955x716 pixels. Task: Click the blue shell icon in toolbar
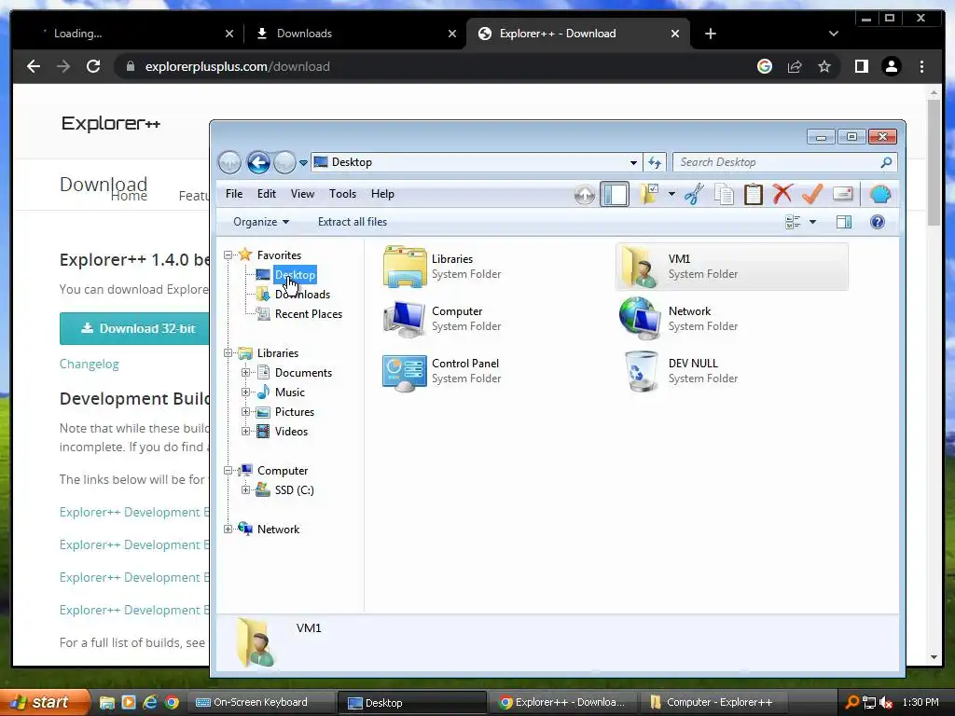point(880,194)
